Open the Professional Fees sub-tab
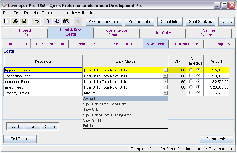This screenshot has height=153, width=237. [122, 44]
